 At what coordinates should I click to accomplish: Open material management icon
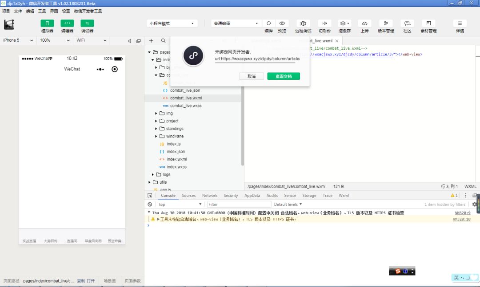[428, 23]
